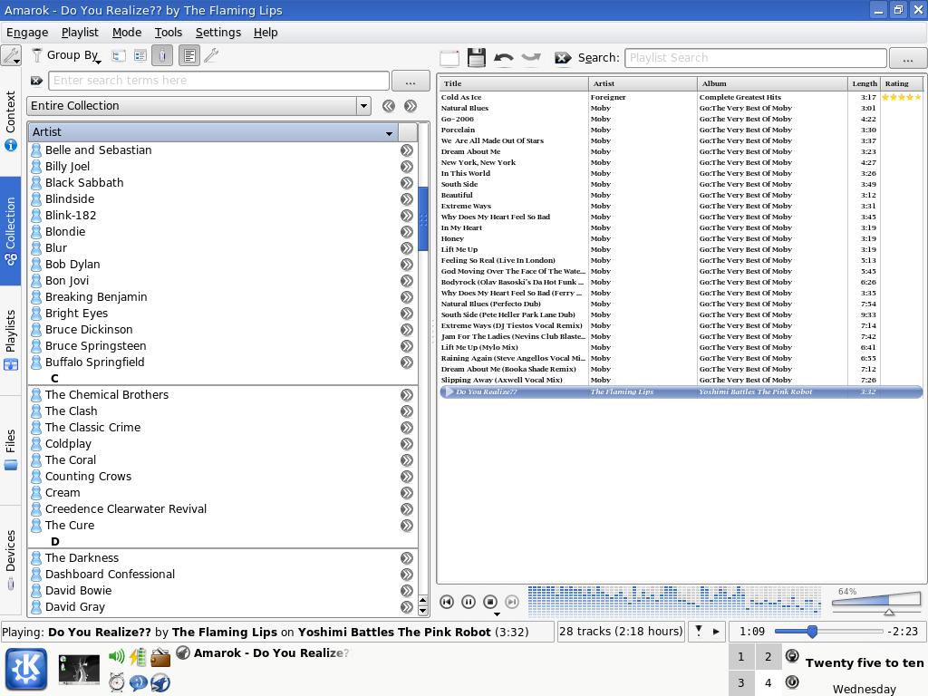
Task: Expand Black Sabbath artist arrow
Action: [x=407, y=183]
